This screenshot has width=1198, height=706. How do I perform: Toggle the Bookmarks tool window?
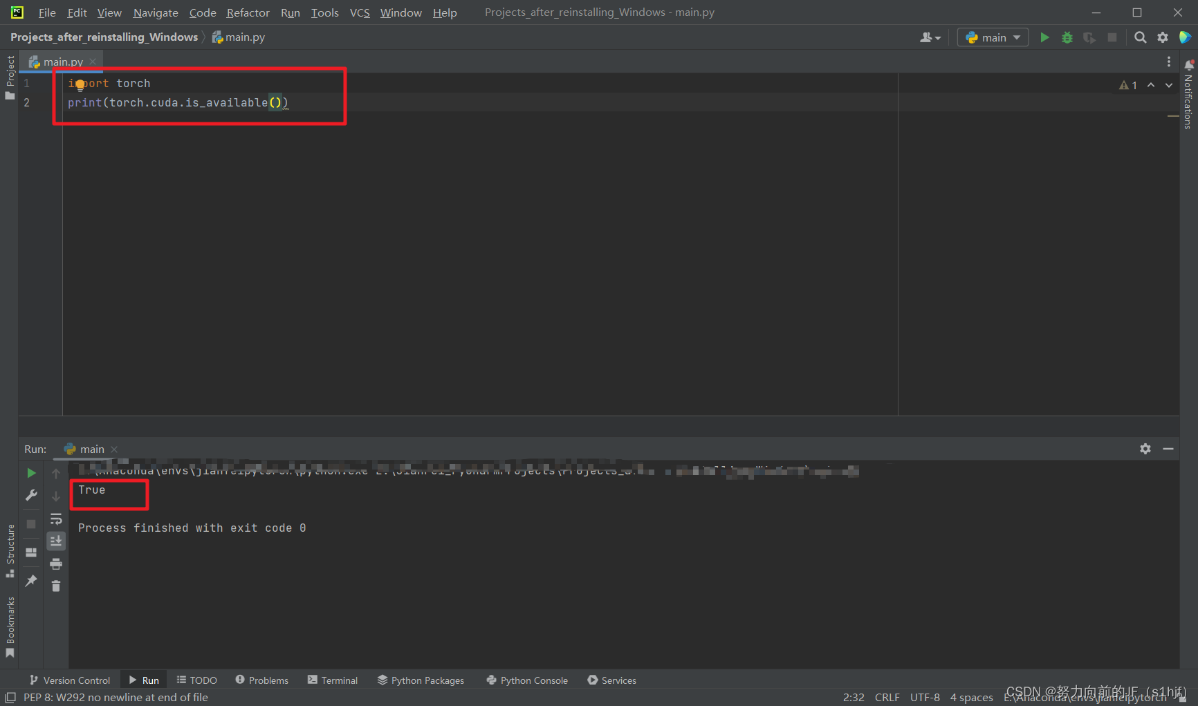coord(10,627)
